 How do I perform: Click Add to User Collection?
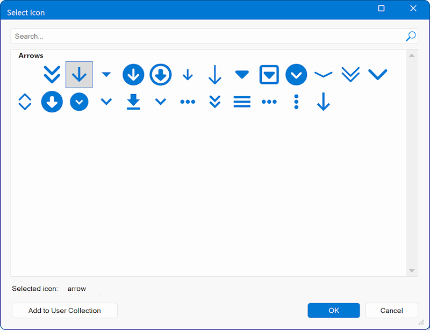coord(64,310)
